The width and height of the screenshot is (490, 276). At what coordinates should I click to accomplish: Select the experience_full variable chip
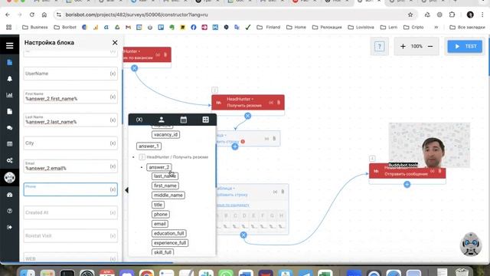(170, 243)
